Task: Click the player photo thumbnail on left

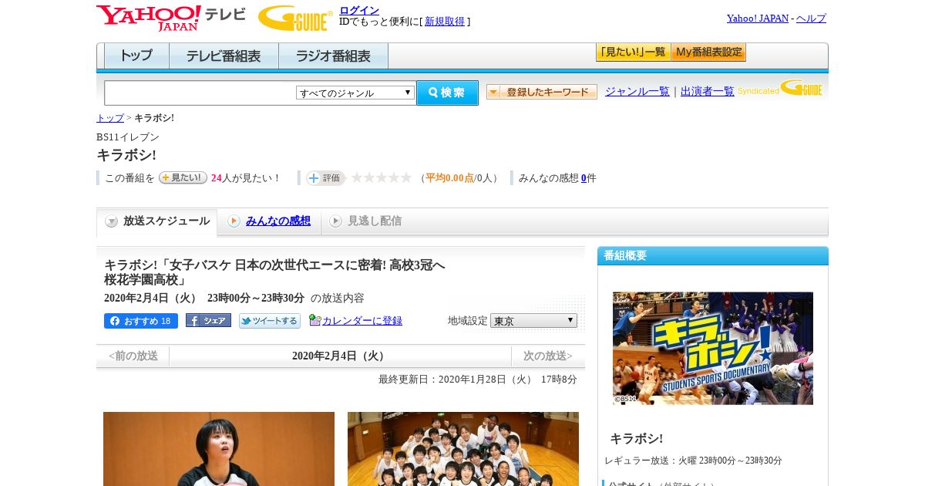Action: point(219,449)
